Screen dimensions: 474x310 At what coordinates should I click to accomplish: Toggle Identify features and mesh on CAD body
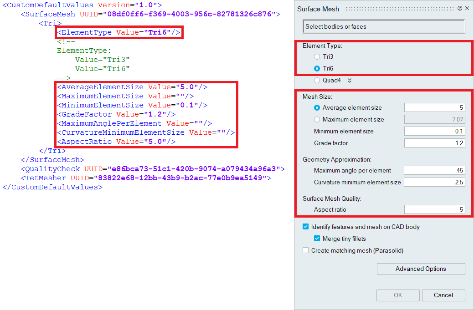coord(305,227)
